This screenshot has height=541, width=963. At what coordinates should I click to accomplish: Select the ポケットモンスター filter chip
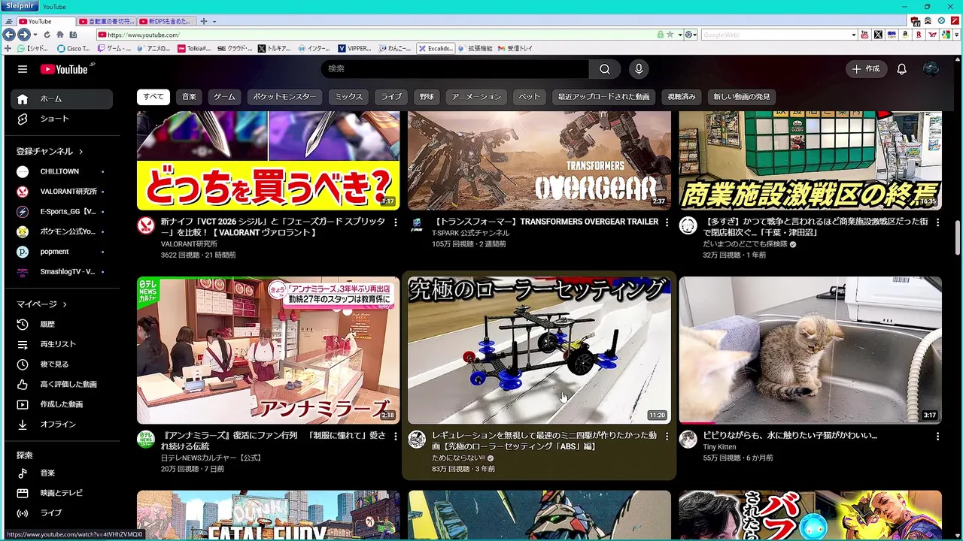click(285, 97)
